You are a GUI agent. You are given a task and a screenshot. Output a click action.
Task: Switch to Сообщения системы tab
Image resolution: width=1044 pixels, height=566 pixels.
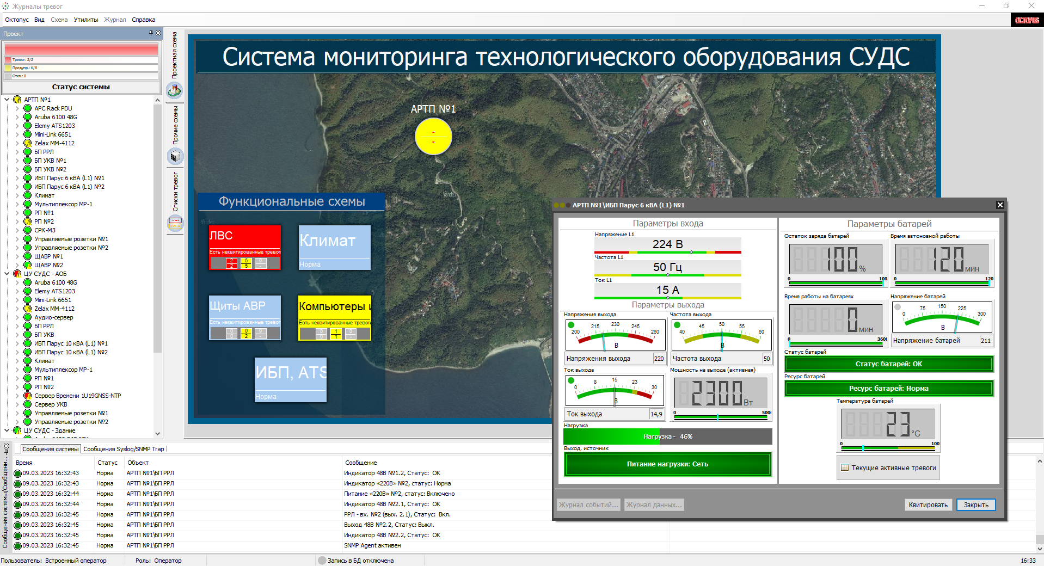(51, 449)
